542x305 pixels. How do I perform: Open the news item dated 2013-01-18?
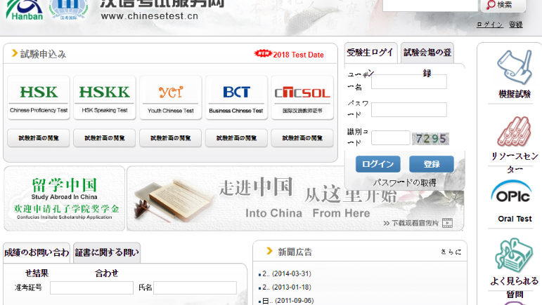pyautogui.click(x=287, y=287)
